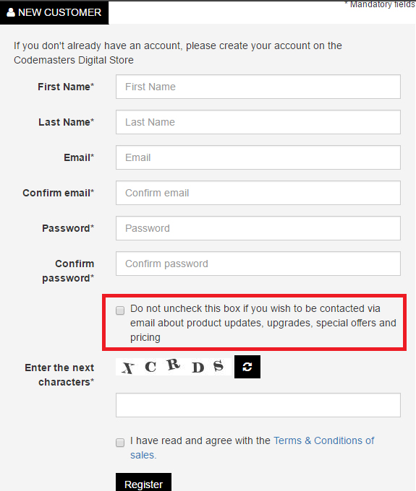Screen dimensions: 416x491
Task: Click the XCRDS CAPTCHA image
Action: point(174,367)
